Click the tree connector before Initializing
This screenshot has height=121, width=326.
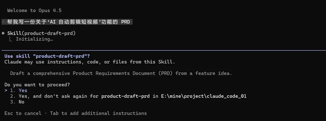point(11,39)
